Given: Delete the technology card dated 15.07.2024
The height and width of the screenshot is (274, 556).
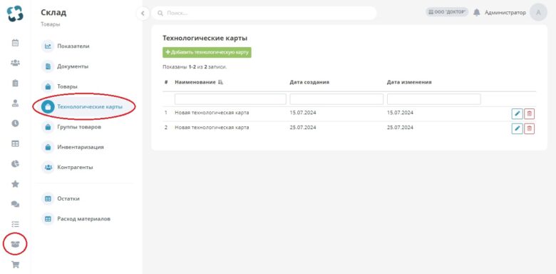Looking at the screenshot, I should pyautogui.click(x=530, y=113).
